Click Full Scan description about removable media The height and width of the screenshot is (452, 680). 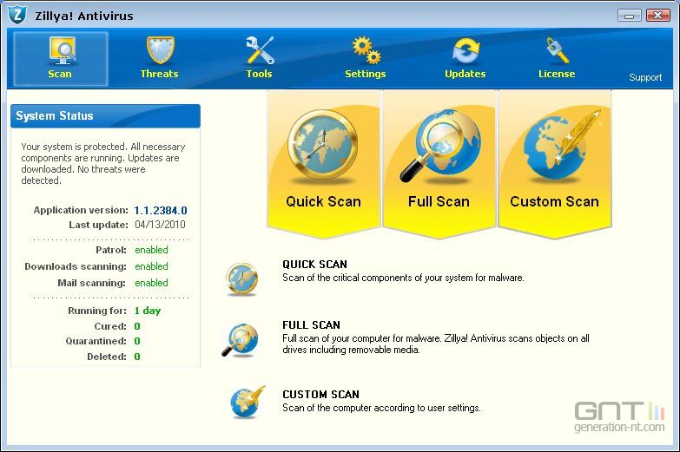coord(436,344)
